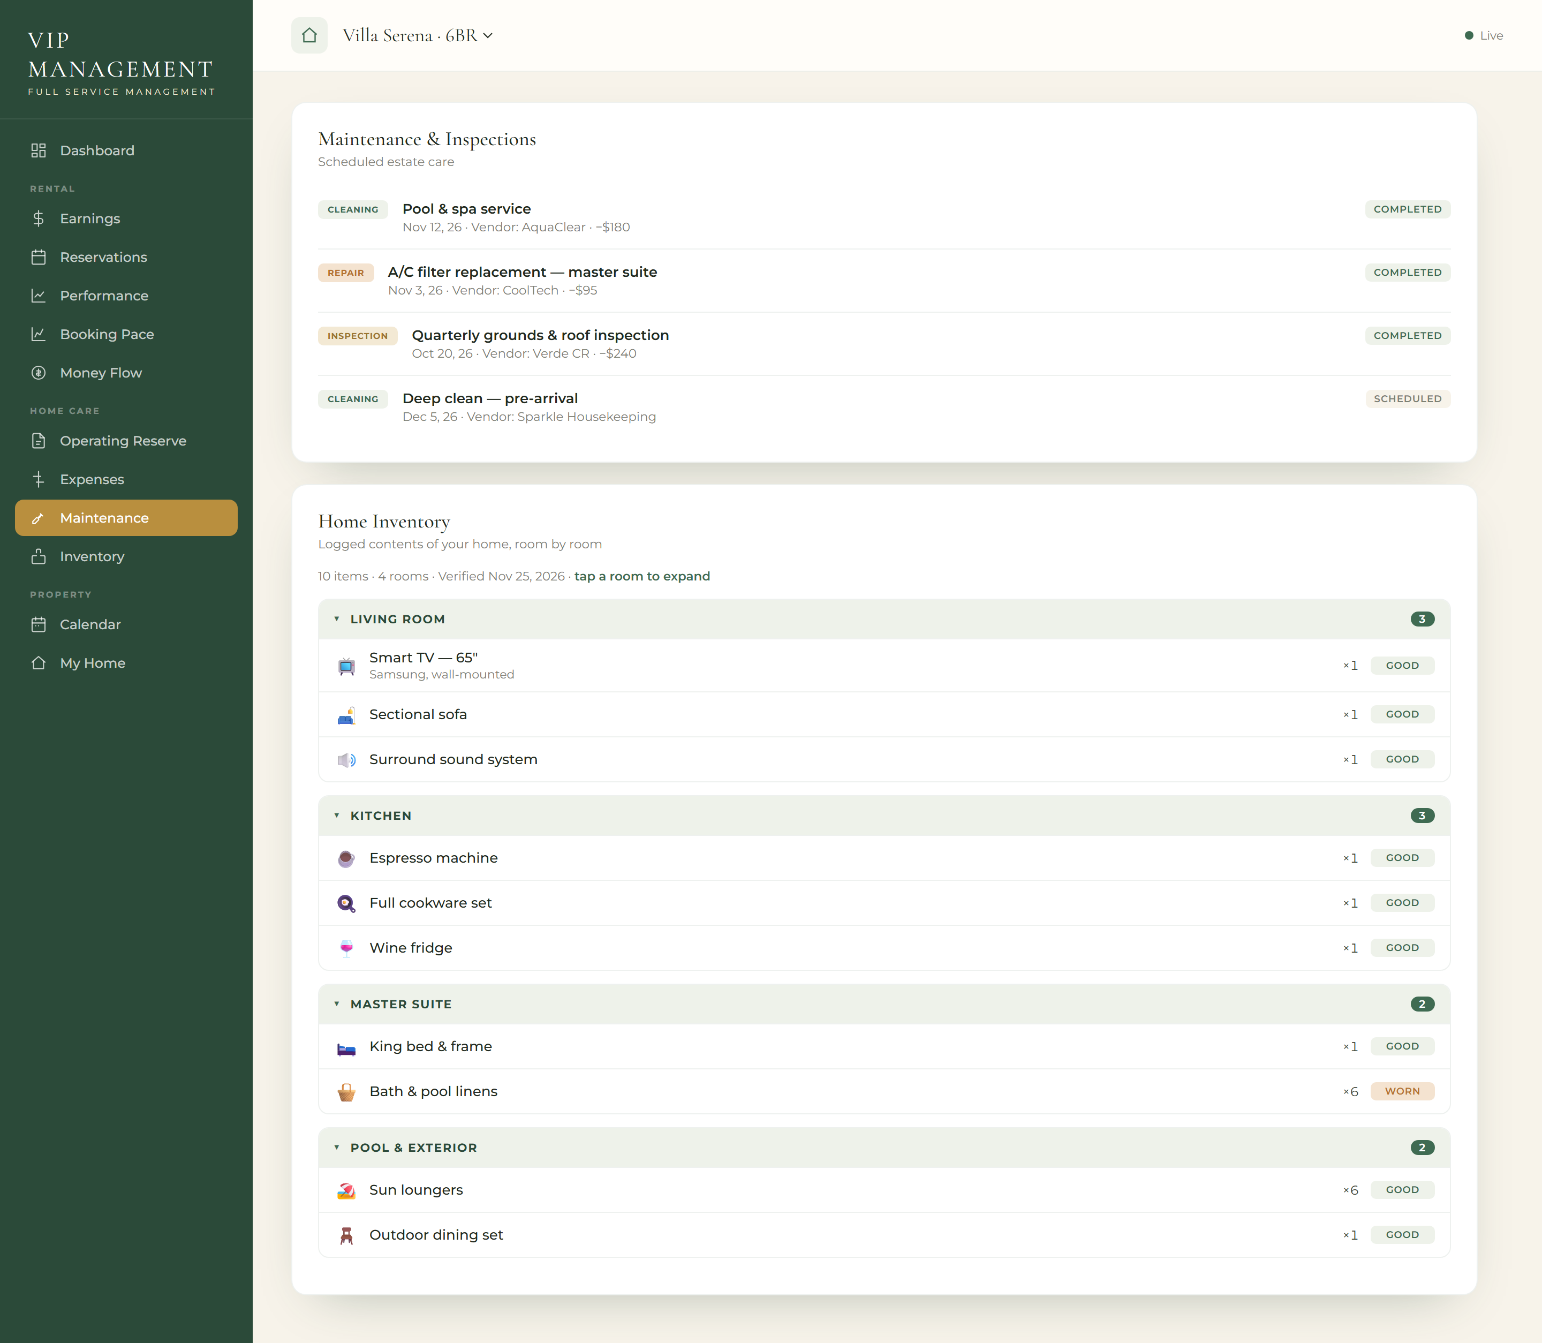1542x1343 pixels.
Task: Click the REPAIR category tag
Action: click(345, 273)
